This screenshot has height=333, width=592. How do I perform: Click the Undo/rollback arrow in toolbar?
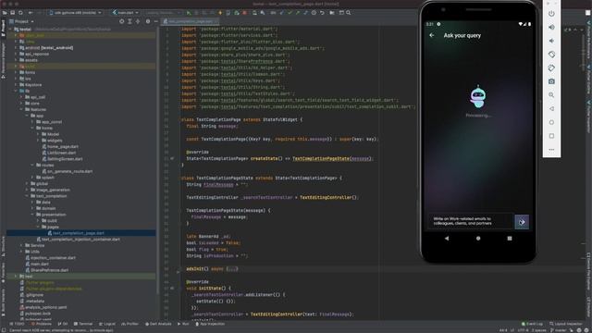click(x=322, y=13)
